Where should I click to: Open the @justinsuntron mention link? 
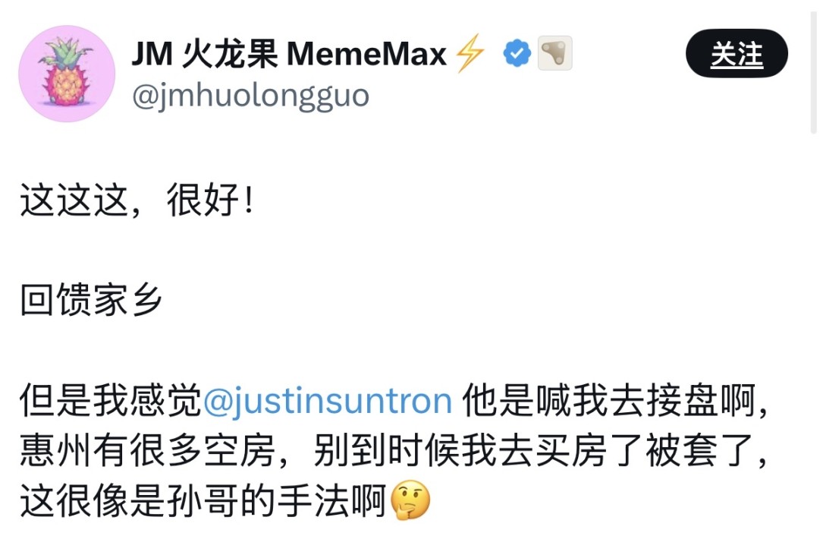(328, 401)
